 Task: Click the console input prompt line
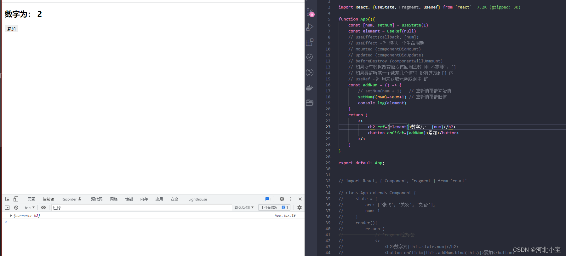(x=153, y=222)
